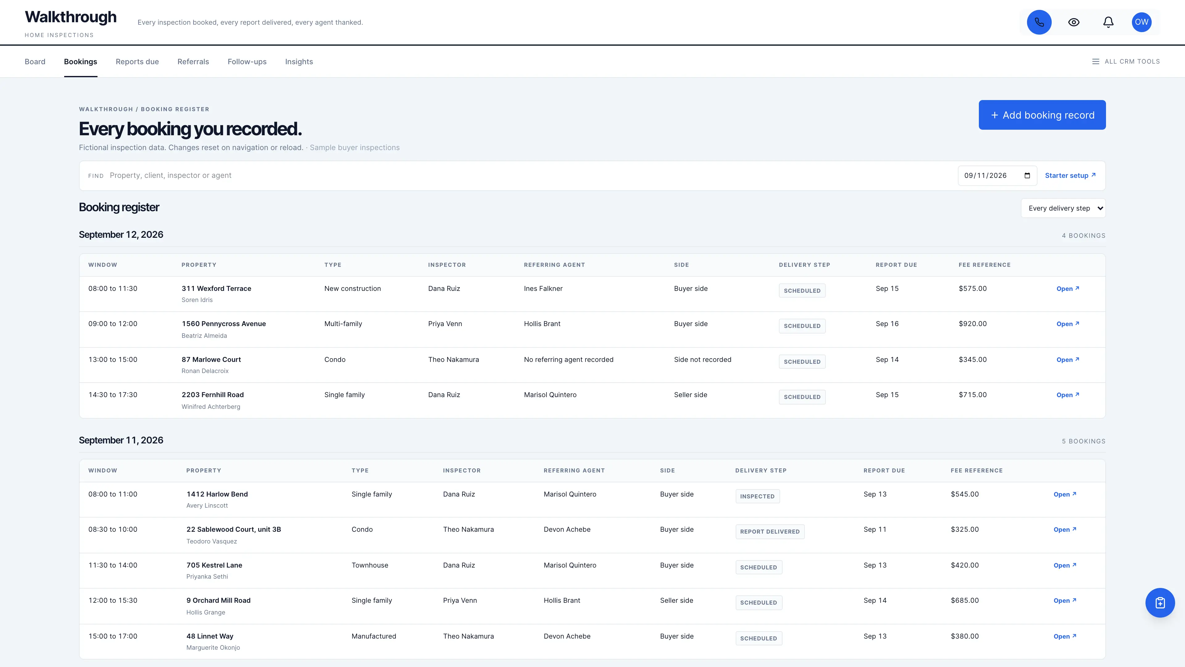The height and width of the screenshot is (667, 1185).
Task: Click Manufactured type cell
Action: point(373,636)
